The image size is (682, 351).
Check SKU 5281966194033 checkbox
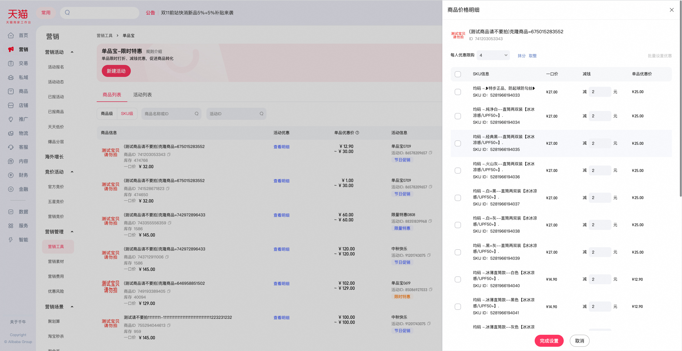[x=458, y=92]
